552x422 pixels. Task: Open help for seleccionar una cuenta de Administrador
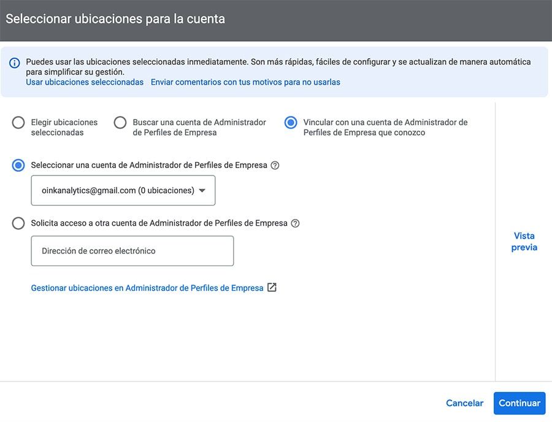(274, 165)
